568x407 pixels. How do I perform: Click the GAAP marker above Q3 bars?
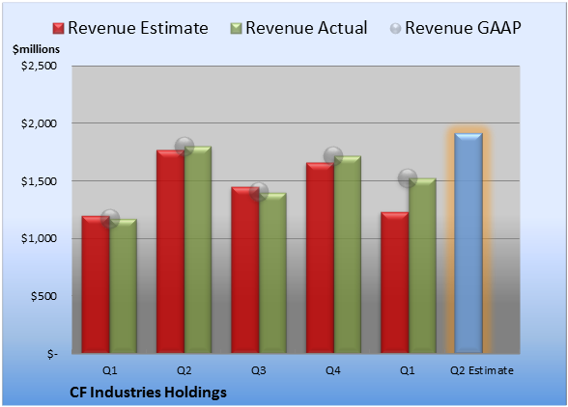click(x=259, y=192)
